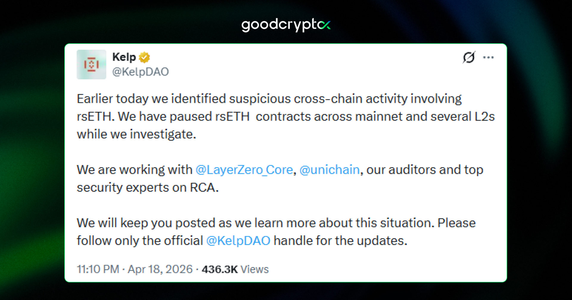572x300 pixels.
Task: Click the goodcrypto logo at top
Action: point(285,25)
